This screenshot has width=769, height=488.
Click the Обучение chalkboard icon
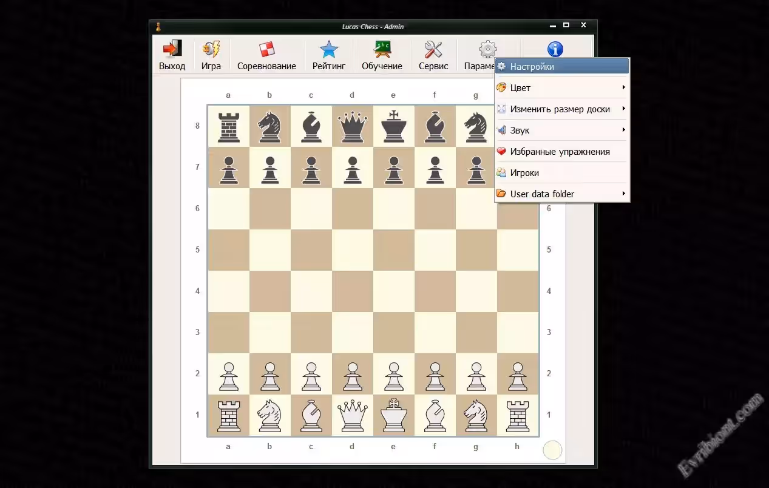pyautogui.click(x=382, y=50)
